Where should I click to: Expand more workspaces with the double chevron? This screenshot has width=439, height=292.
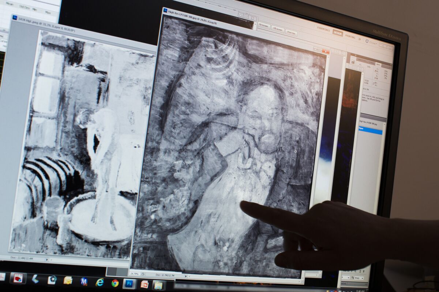click(359, 39)
